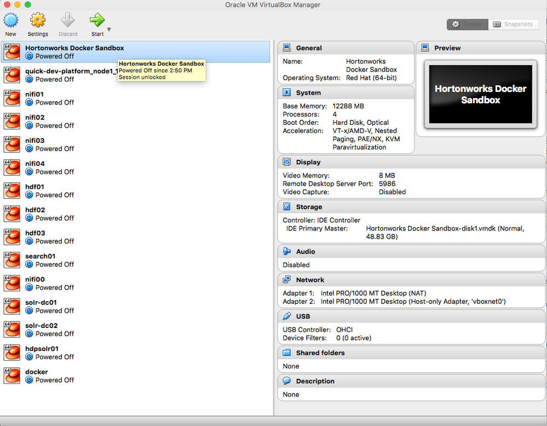Select the nifi01 virtual machine
547x426 pixels.
point(55,99)
